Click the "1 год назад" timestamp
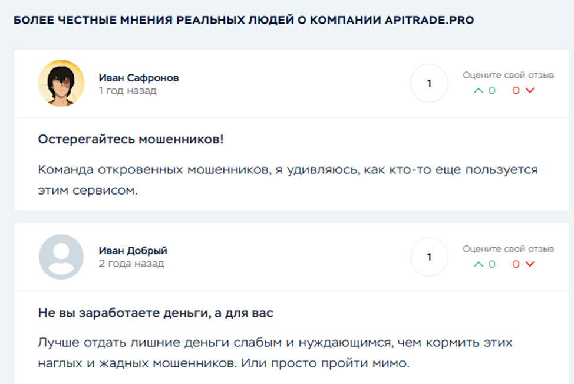 pos(127,91)
